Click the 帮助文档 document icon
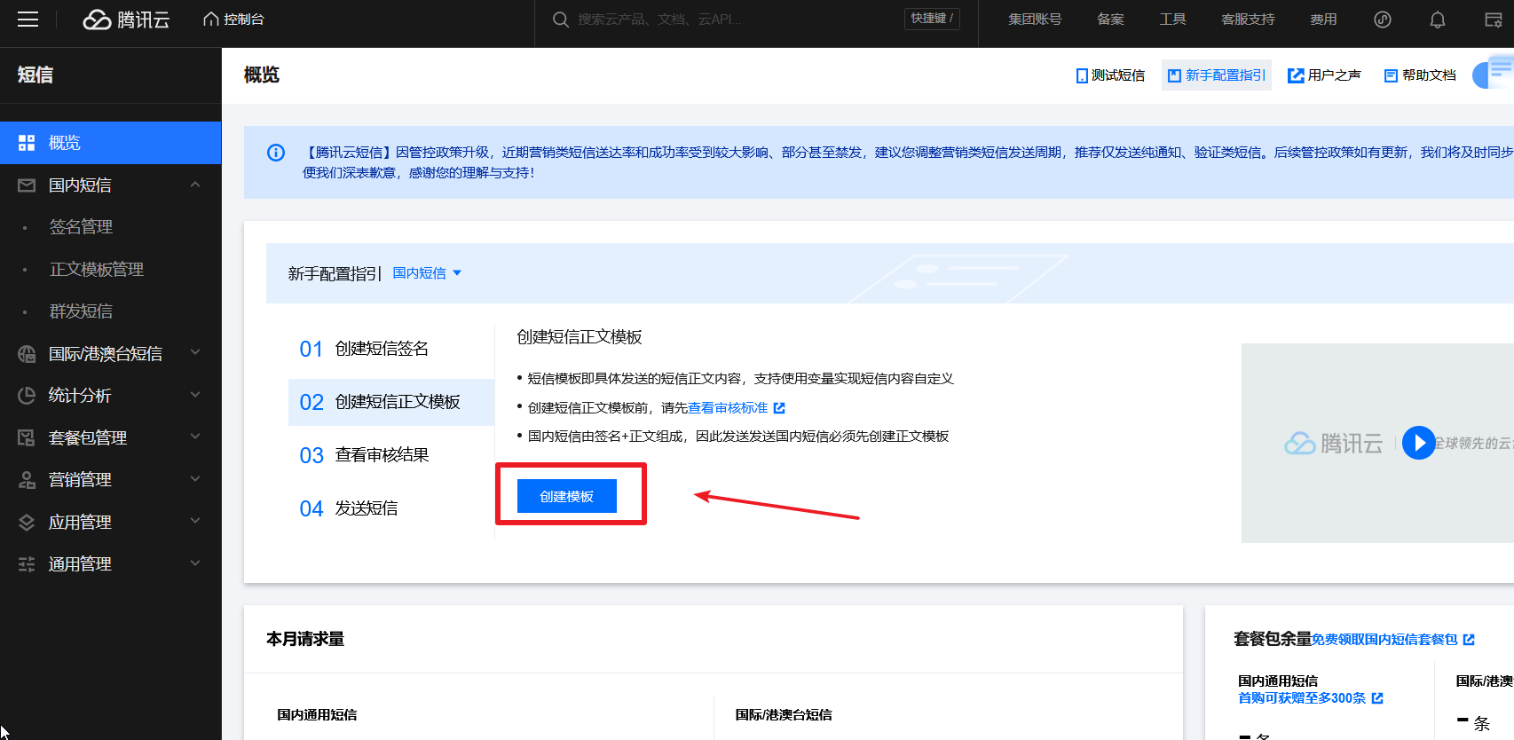The image size is (1514, 740). [x=1391, y=75]
